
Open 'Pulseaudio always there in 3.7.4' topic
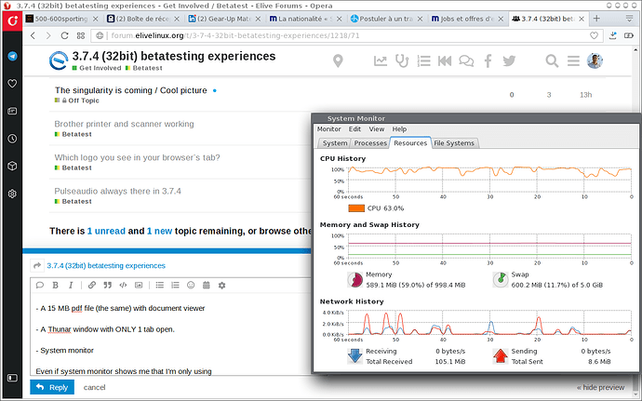[x=117, y=191]
